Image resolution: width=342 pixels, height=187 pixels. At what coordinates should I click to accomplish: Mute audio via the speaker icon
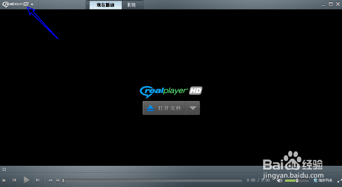[280, 181]
